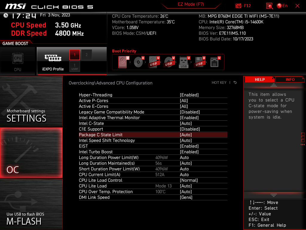Viewport: 306px width, 230px height.
Task: Click the F12 screenshot camera icon
Action: pyautogui.click(x=238, y=6)
